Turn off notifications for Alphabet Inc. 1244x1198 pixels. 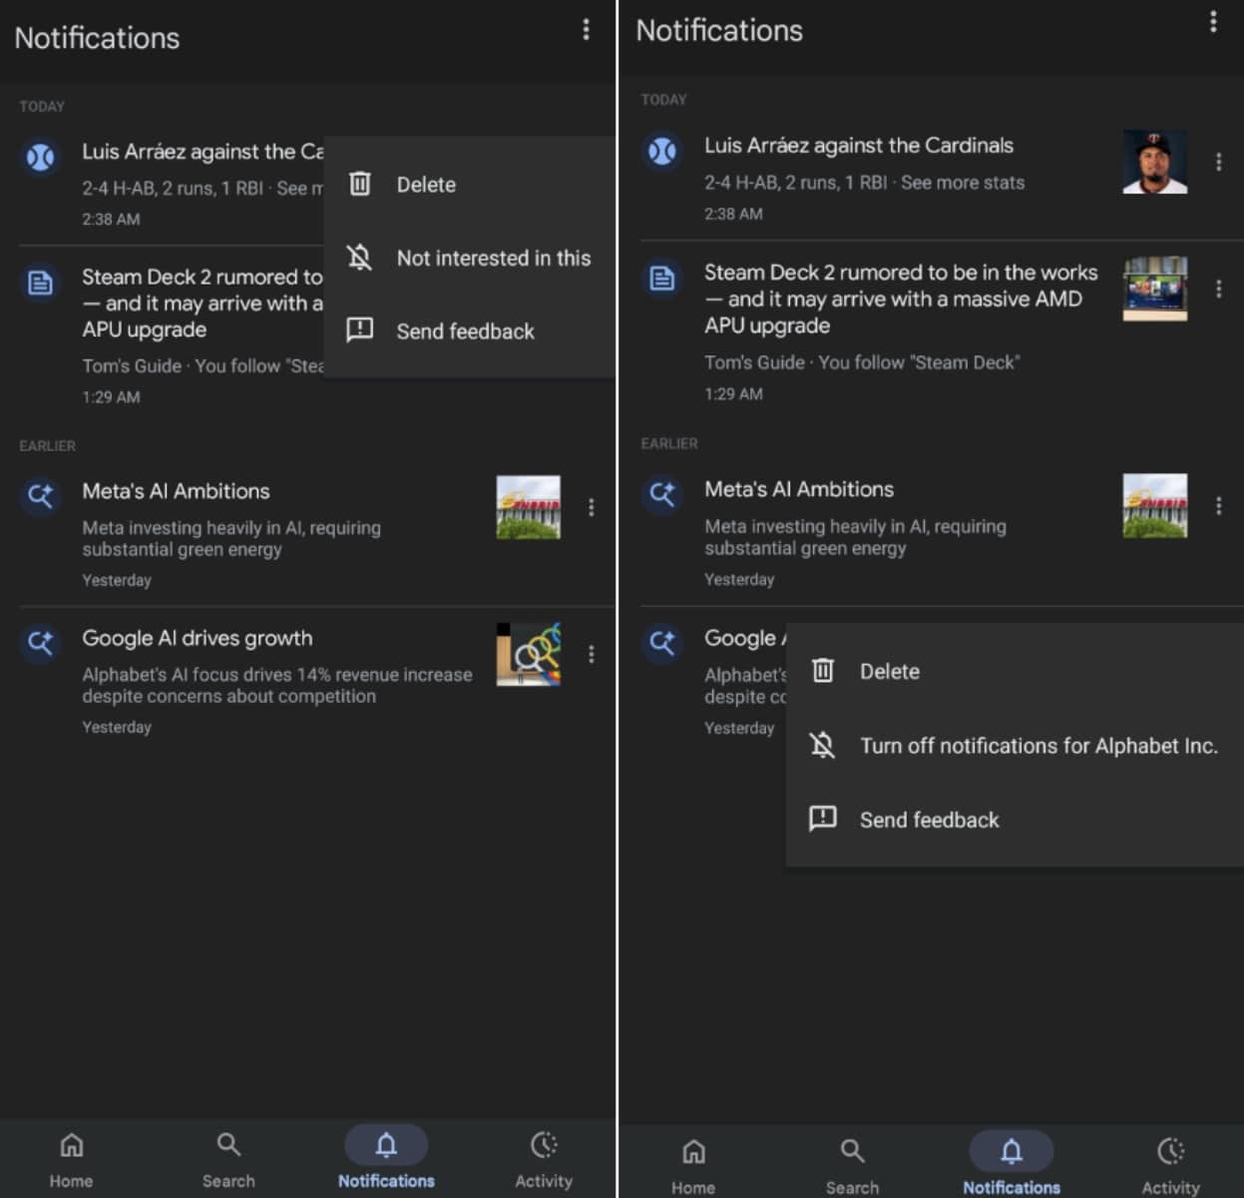click(x=1038, y=746)
